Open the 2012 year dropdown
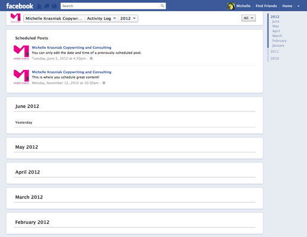 coord(128,18)
